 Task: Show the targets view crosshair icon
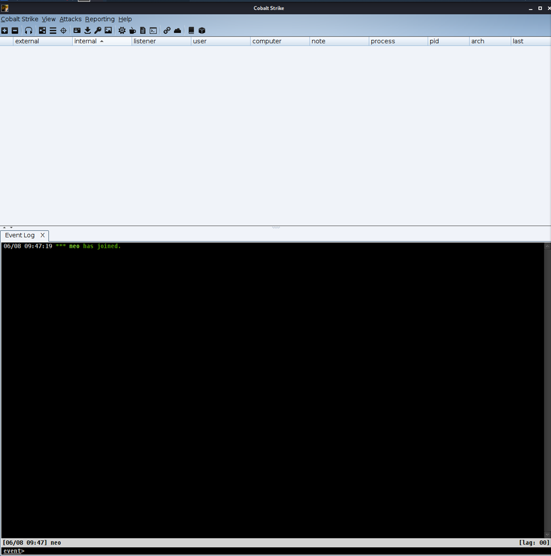[63, 31]
